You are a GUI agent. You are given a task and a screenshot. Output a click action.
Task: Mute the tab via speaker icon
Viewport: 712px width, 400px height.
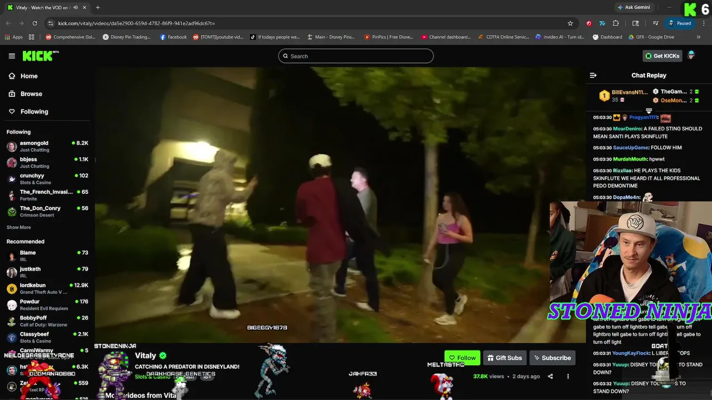[76, 7]
